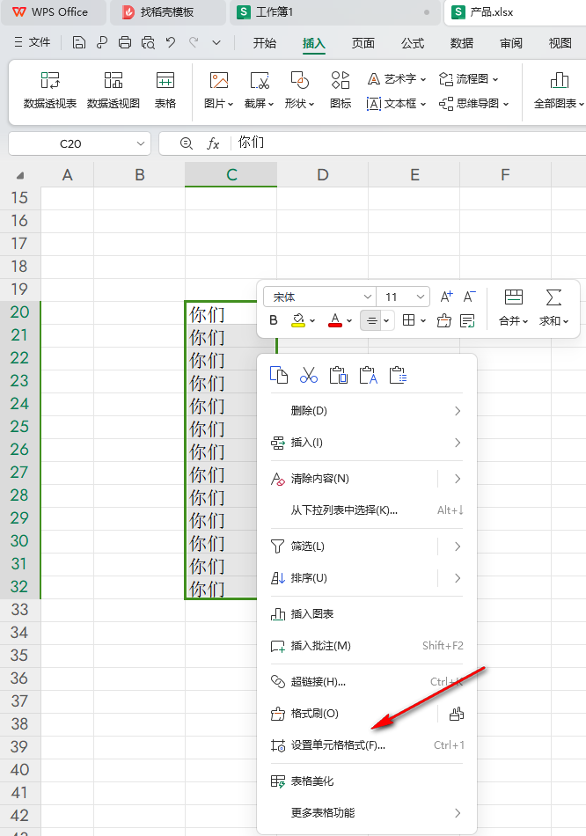Image resolution: width=586 pixels, height=836 pixels.
Task: Switch to the 页面 Page ribbon tab
Action: pos(363,42)
